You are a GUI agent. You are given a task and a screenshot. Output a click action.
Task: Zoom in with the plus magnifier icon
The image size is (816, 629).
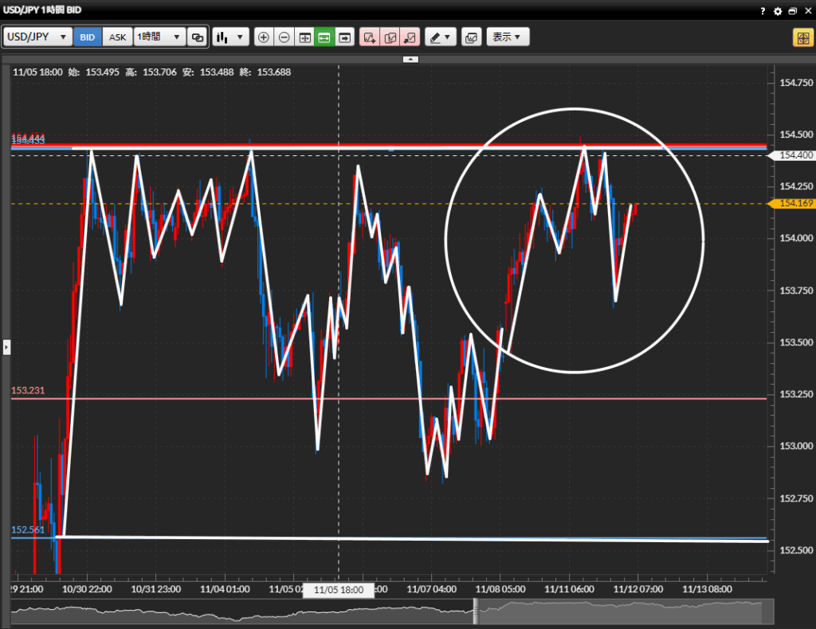tap(264, 37)
